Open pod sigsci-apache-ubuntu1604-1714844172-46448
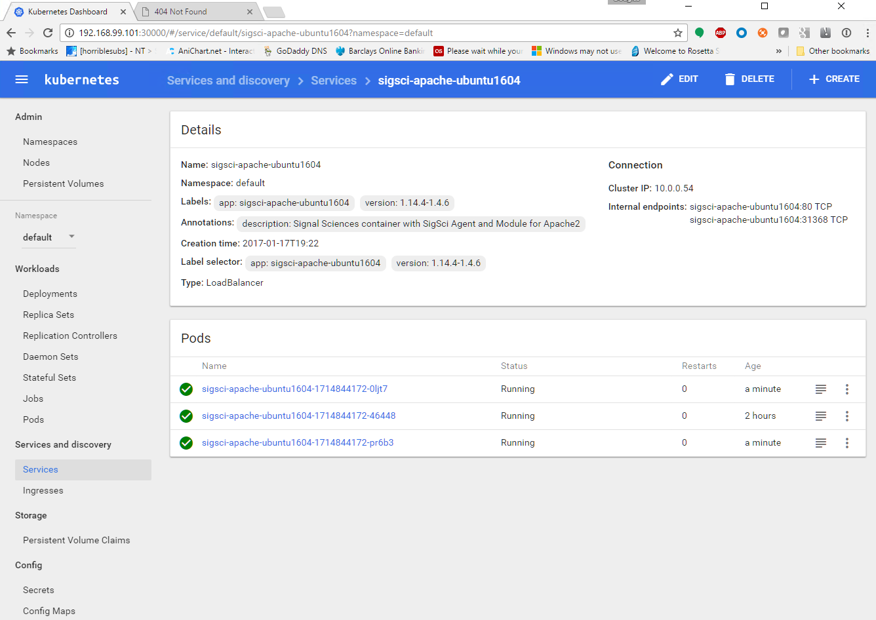Viewport: 876px width, 620px height. [x=299, y=416]
